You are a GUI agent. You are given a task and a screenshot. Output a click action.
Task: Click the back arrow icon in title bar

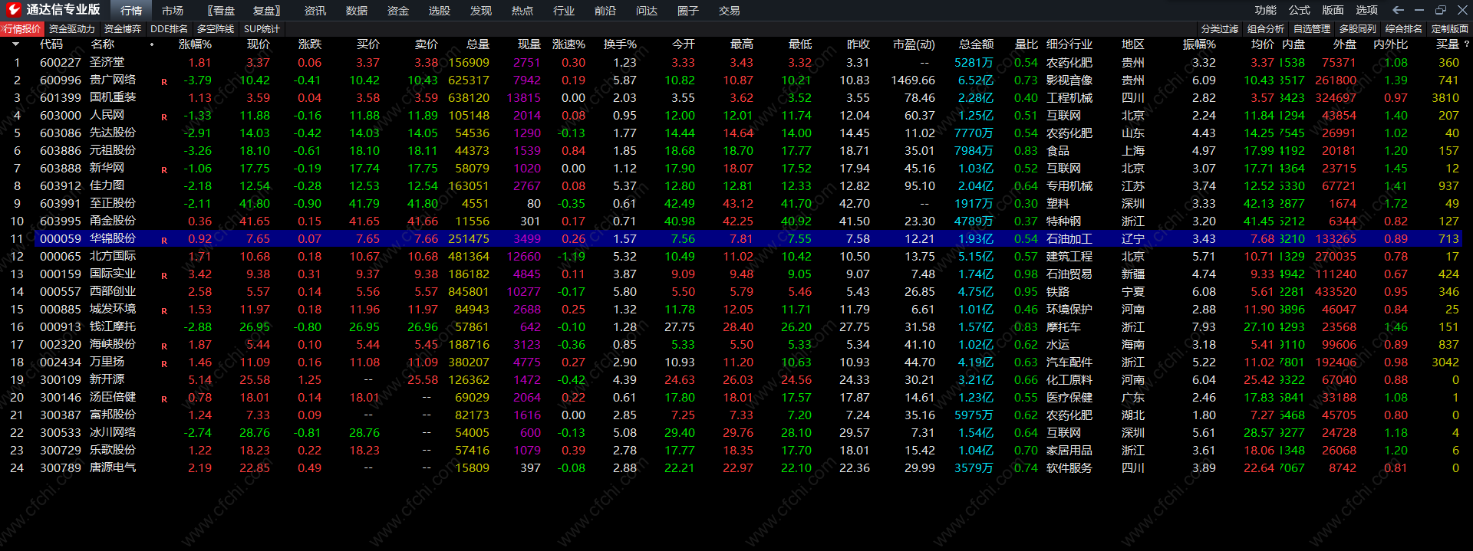[1398, 10]
